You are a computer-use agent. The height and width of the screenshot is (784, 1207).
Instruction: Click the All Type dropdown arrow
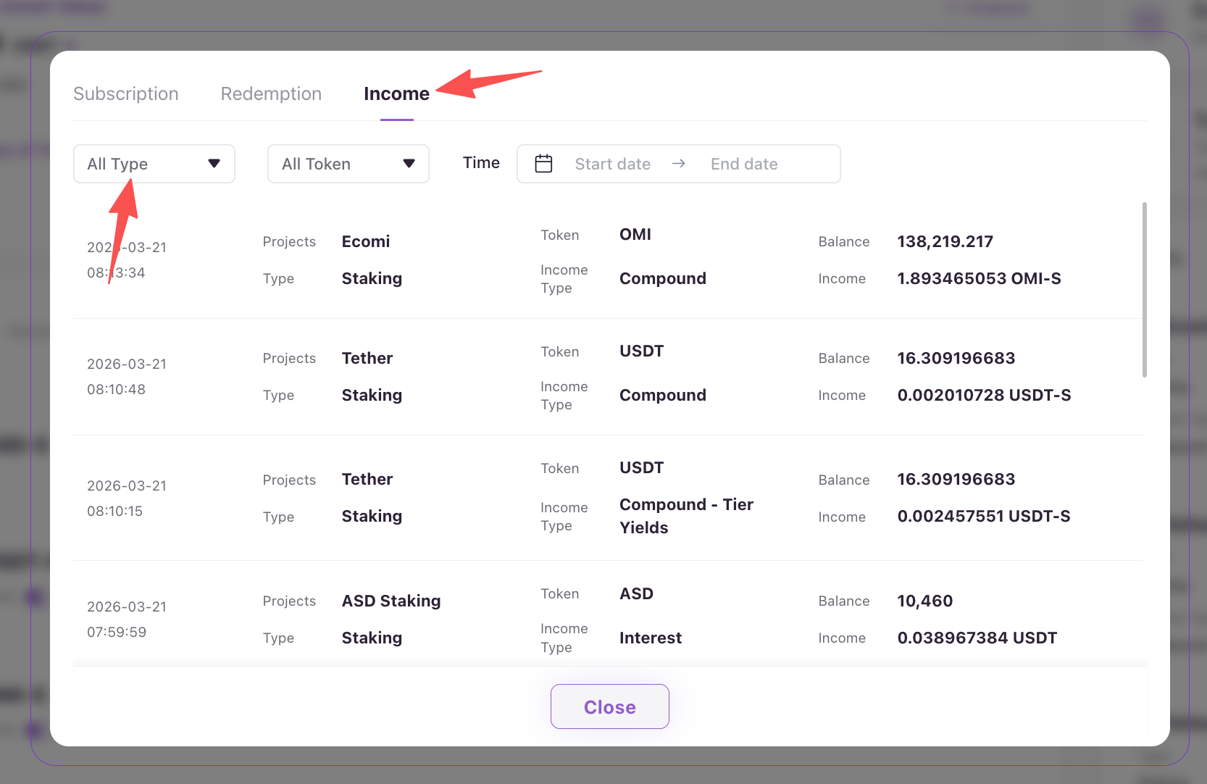[214, 164]
